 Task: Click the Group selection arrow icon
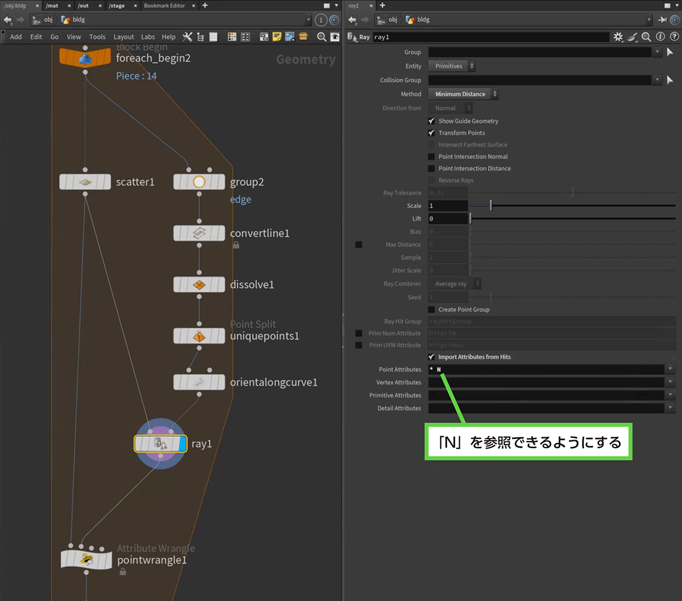pyautogui.click(x=670, y=52)
